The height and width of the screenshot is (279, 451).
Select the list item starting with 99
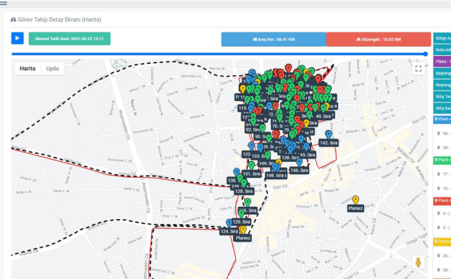click(443, 147)
